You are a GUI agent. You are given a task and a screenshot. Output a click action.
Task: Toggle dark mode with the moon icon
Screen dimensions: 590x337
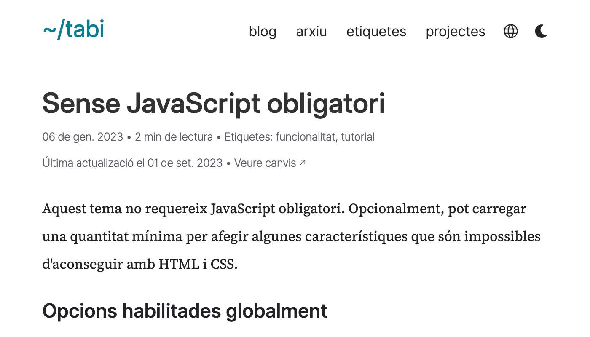point(541,32)
